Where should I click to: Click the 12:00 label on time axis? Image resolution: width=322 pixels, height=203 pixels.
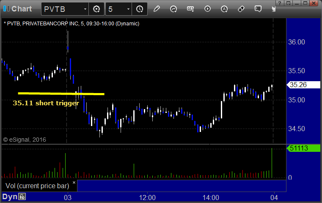pyautogui.click(x=147, y=198)
